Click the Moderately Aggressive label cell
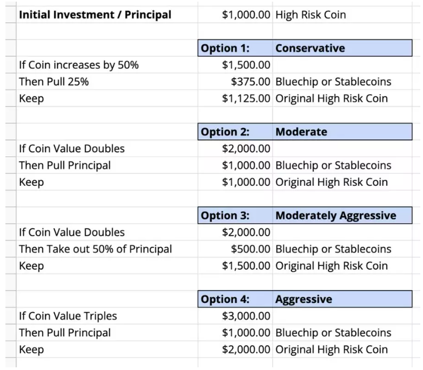 coord(342,215)
